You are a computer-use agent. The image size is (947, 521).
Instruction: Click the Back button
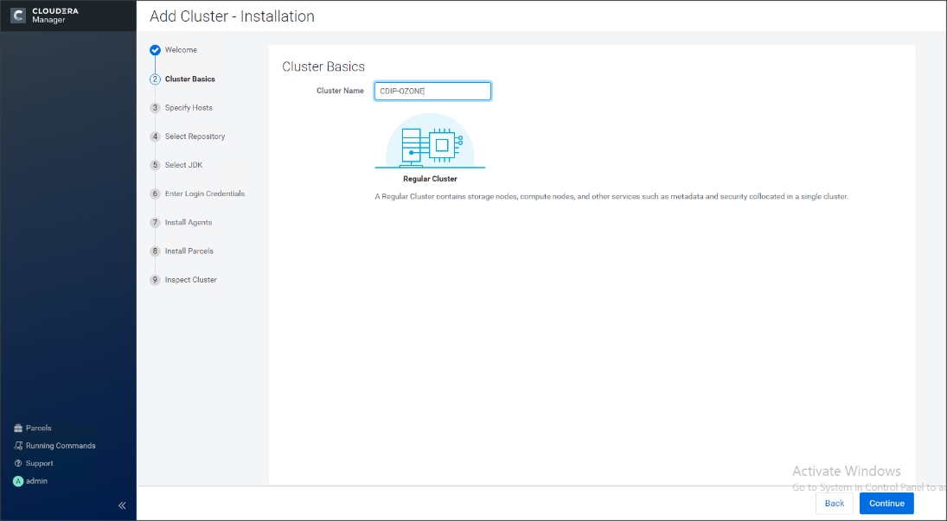tap(834, 503)
